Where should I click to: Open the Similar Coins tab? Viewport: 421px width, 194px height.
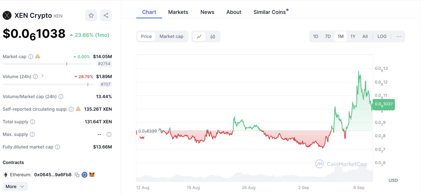click(x=269, y=12)
